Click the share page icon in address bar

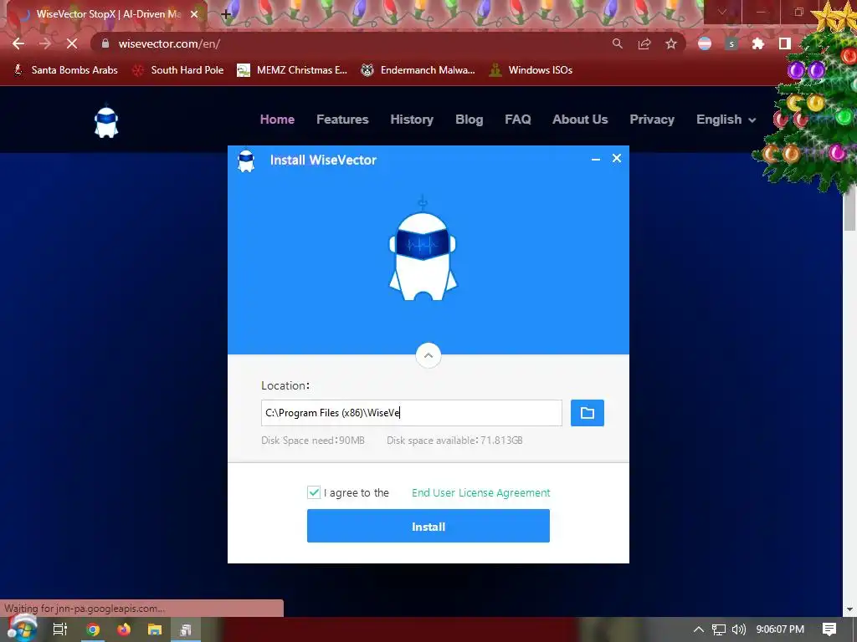tap(644, 43)
